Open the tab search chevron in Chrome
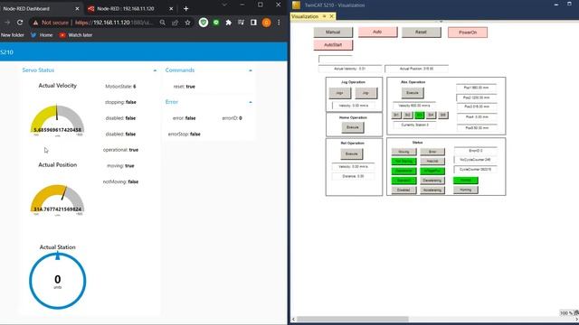This screenshot has width=579, height=325. (224, 5)
